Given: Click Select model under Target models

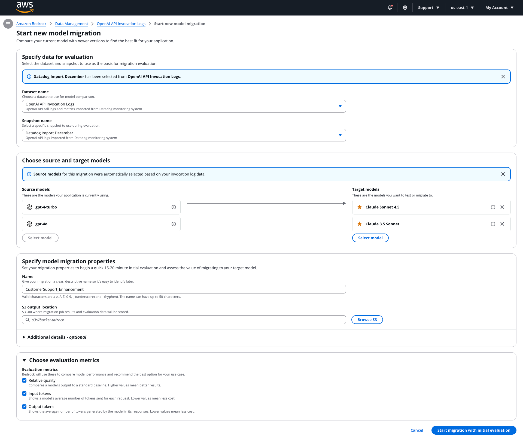Looking at the screenshot, I should [x=370, y=238].
